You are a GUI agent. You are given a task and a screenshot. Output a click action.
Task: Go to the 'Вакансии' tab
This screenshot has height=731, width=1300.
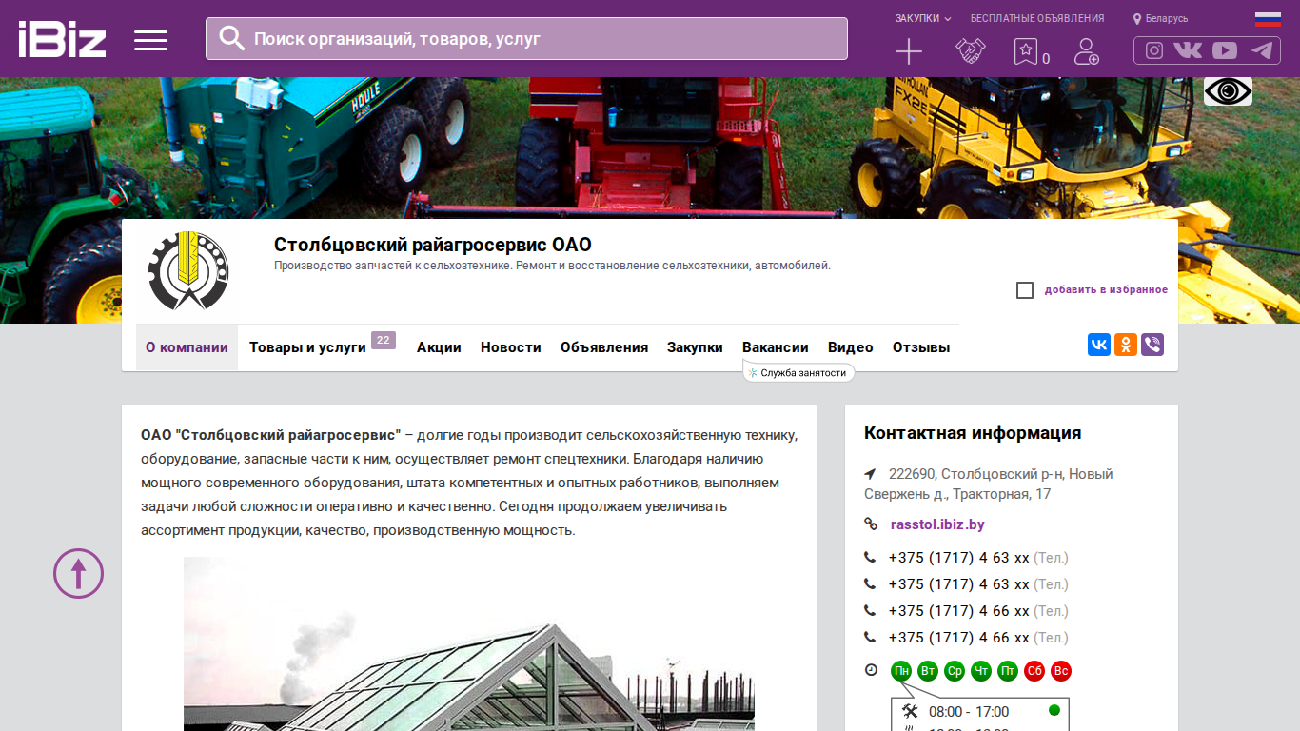776,347
